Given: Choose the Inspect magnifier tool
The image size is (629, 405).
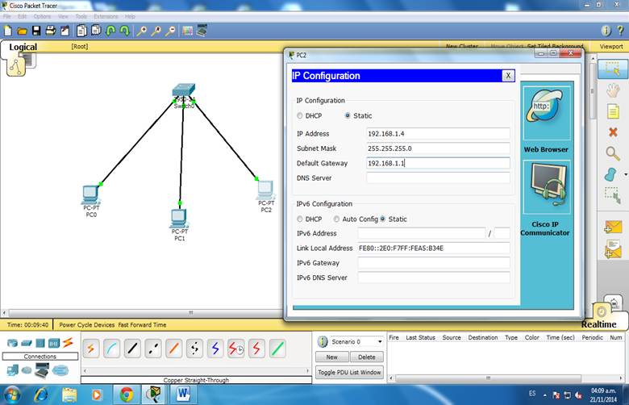Looking at the screenshot, I should click(x=613, y=153).
